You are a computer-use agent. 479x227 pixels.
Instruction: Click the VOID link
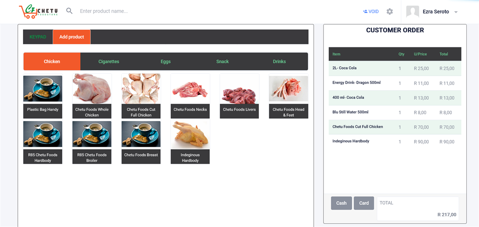371,11
